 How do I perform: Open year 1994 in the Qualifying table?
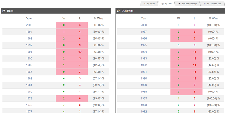144,52
